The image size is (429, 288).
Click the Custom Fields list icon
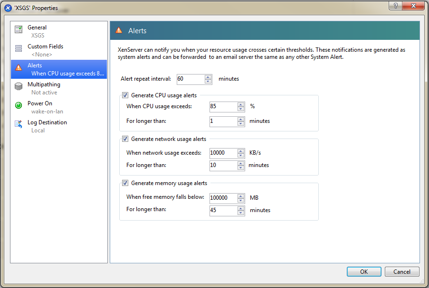pos(19,48)
